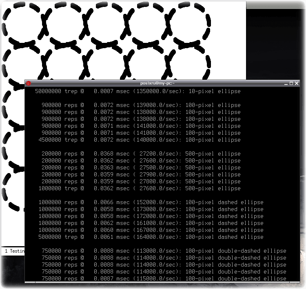
Task: Click the '139000.0/sec' rate
Action: (x=156, y=105)
